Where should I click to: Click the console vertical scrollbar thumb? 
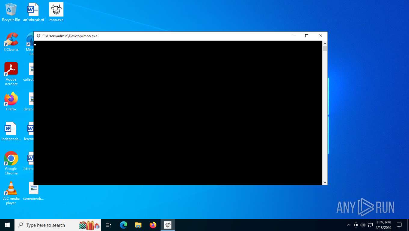click(x=325, y=48)
